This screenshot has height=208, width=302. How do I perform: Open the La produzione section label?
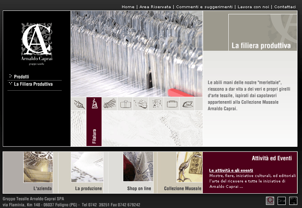88,188
